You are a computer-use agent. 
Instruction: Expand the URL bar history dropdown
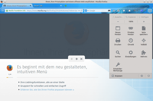click(x=79, y=11)
